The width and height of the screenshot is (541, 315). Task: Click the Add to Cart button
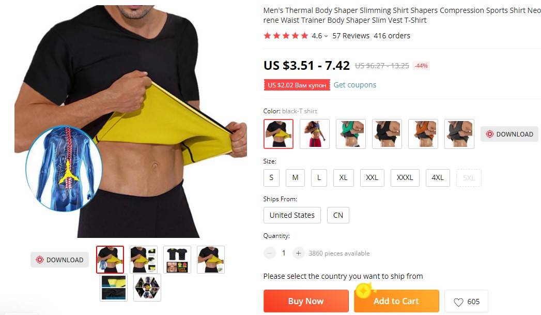[x=396, y=301]
